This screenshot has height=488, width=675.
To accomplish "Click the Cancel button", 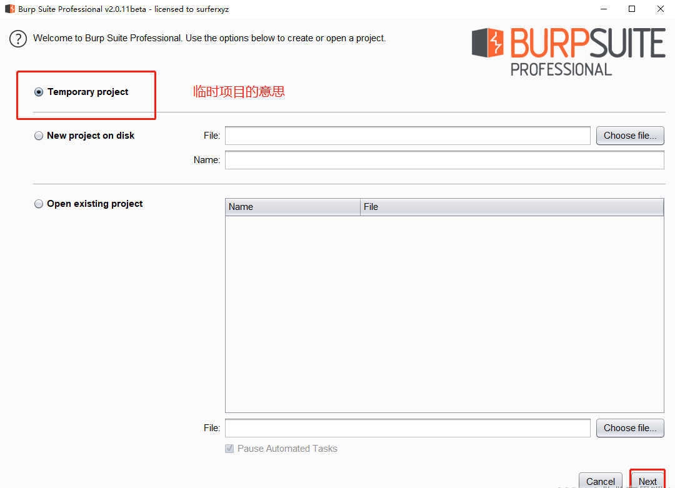I will click(x=601, y=481).
